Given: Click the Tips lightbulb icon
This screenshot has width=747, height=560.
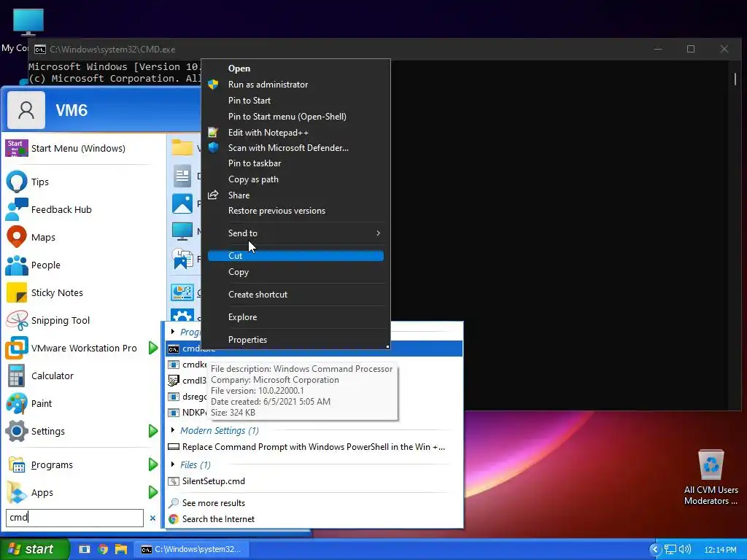Looking at the screenshot, I should 17,182.
